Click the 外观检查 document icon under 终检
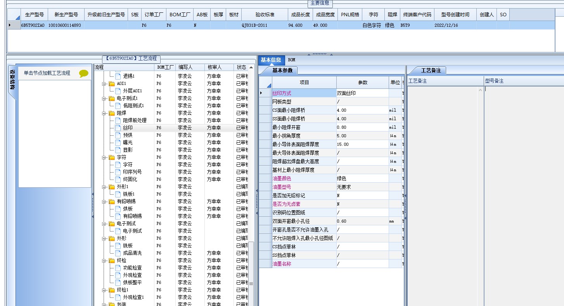 tap(118, 275)
